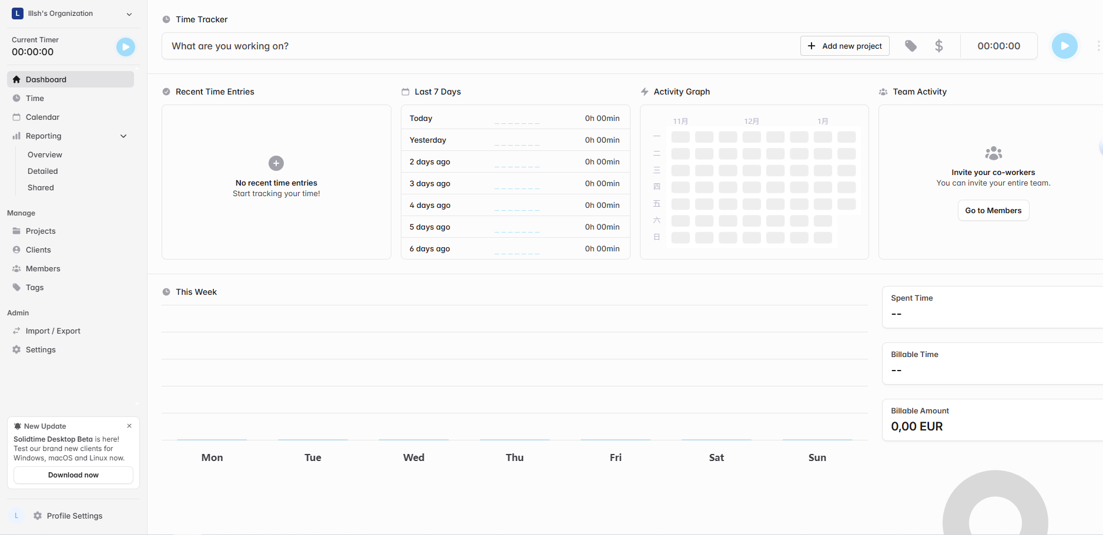Click the Reporting bar chart icon

(x=16, y=136)
